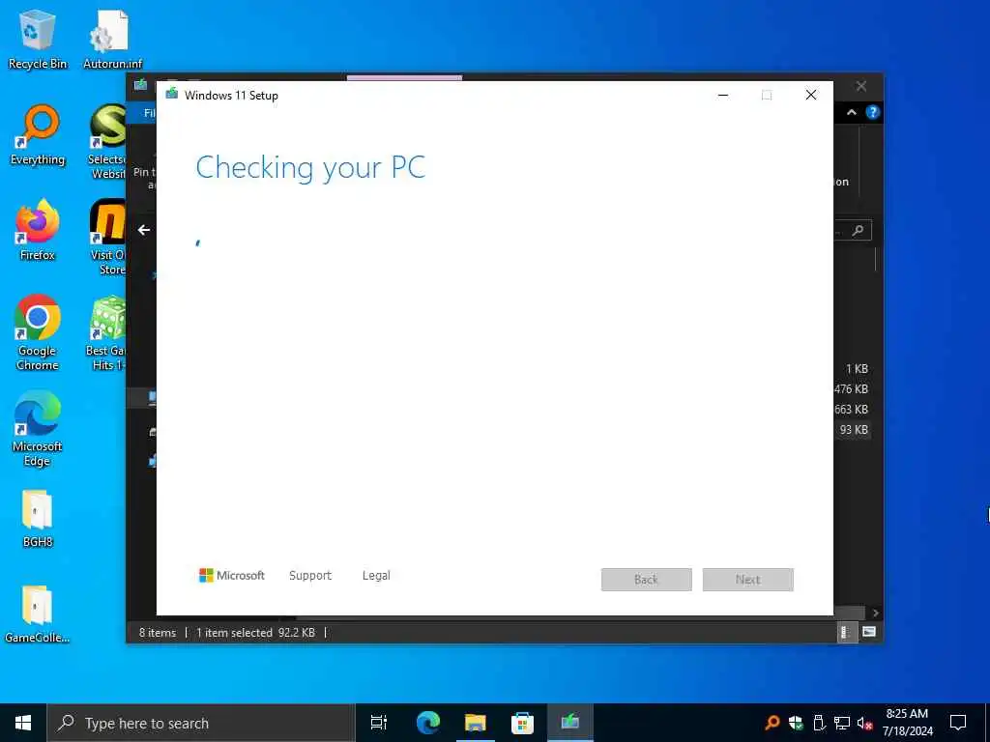Open the notification center icon
The image size is (990, 742).
point(958,723)
